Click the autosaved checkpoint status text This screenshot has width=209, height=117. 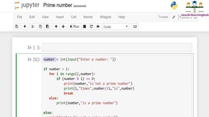click(x=80, y=6)
